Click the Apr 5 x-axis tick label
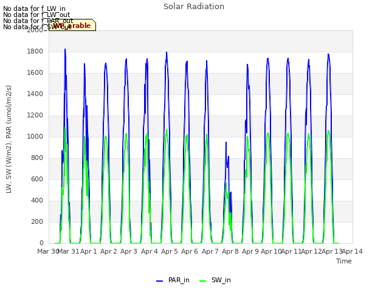The image size is (389, 292). [170, 251]
